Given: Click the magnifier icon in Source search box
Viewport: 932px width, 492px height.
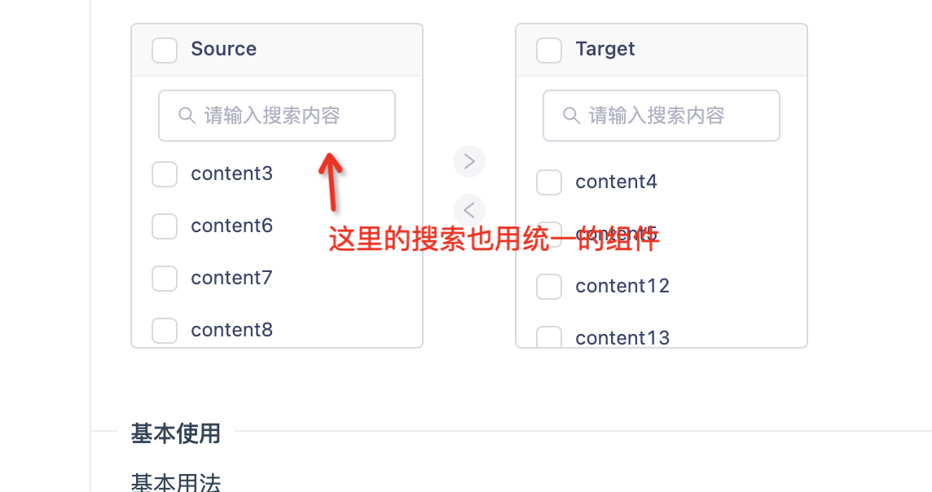Looking at the screenshot, I should tap(187, 116).
